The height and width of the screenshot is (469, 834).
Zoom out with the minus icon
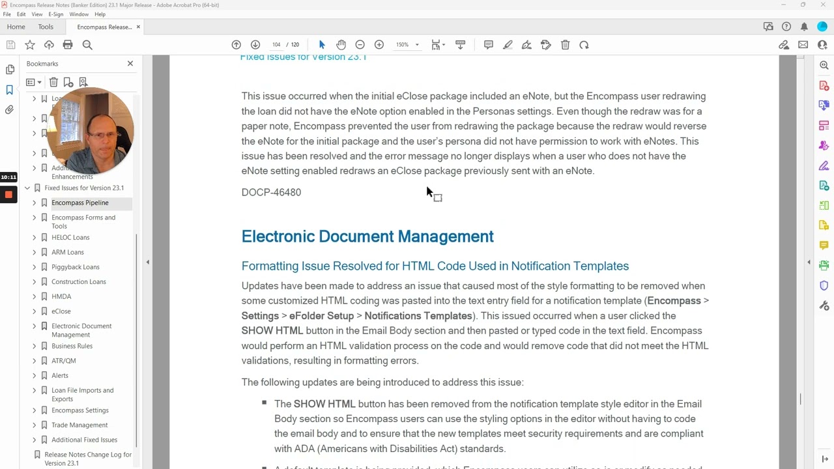point(360,45)
